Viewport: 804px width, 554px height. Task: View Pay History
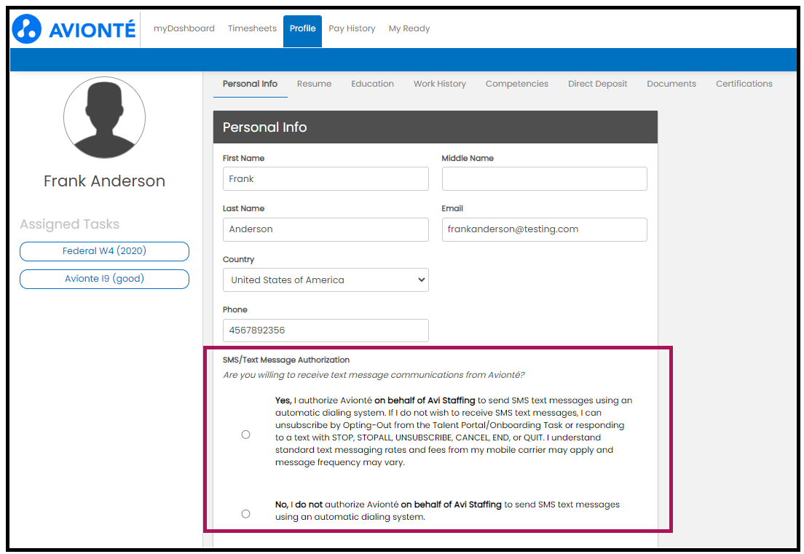[x=352, y=28]
